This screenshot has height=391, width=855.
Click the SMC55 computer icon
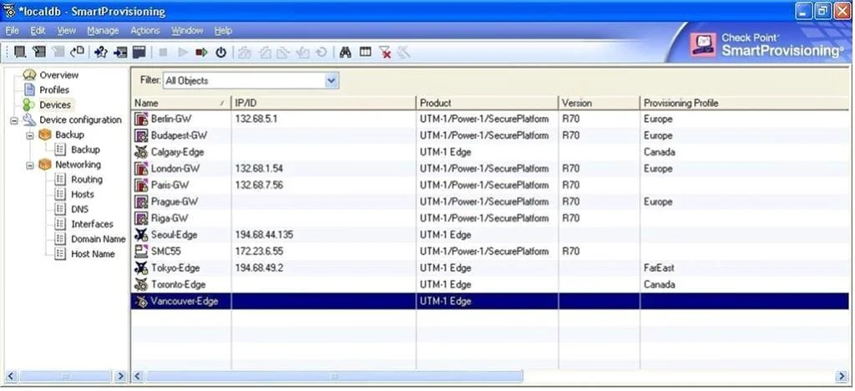(x=142, y=251)
